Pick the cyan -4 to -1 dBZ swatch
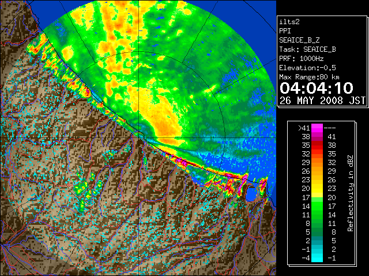369x276 pixels. [x=317, y=258]
